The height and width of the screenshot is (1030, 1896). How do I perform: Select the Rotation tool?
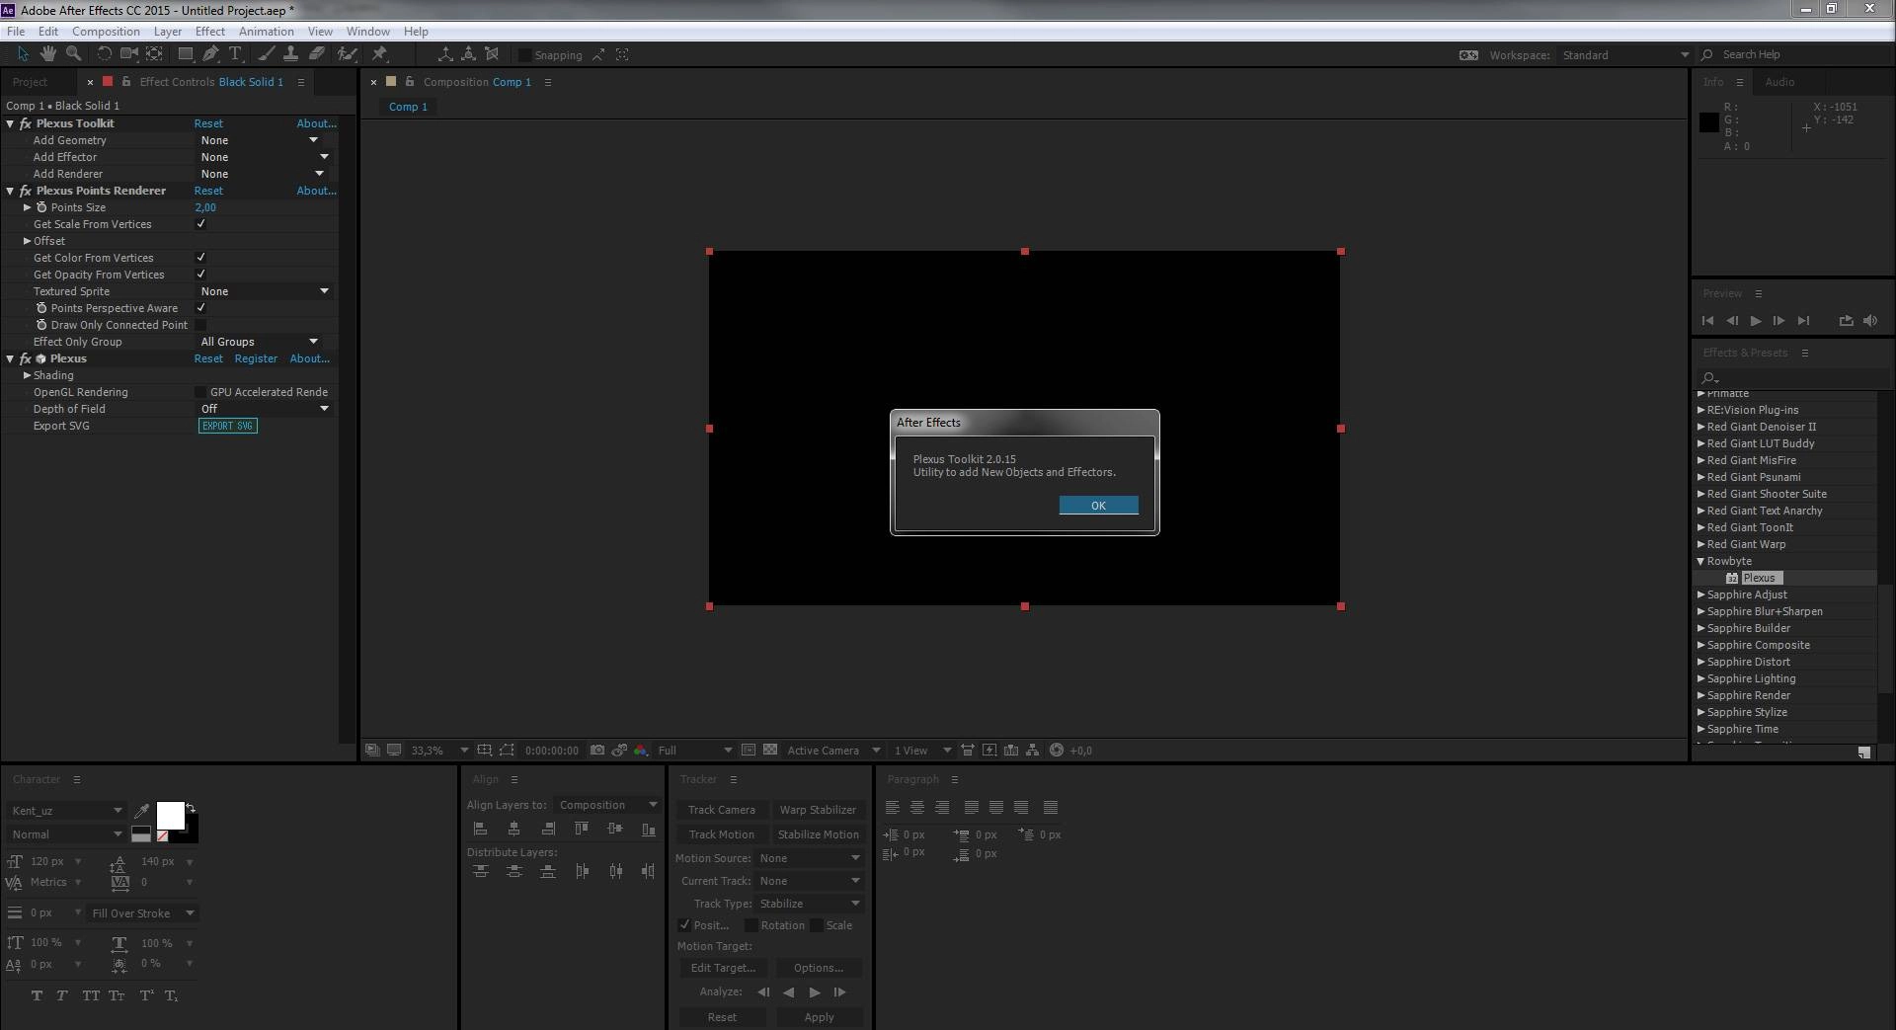[104, 54]
